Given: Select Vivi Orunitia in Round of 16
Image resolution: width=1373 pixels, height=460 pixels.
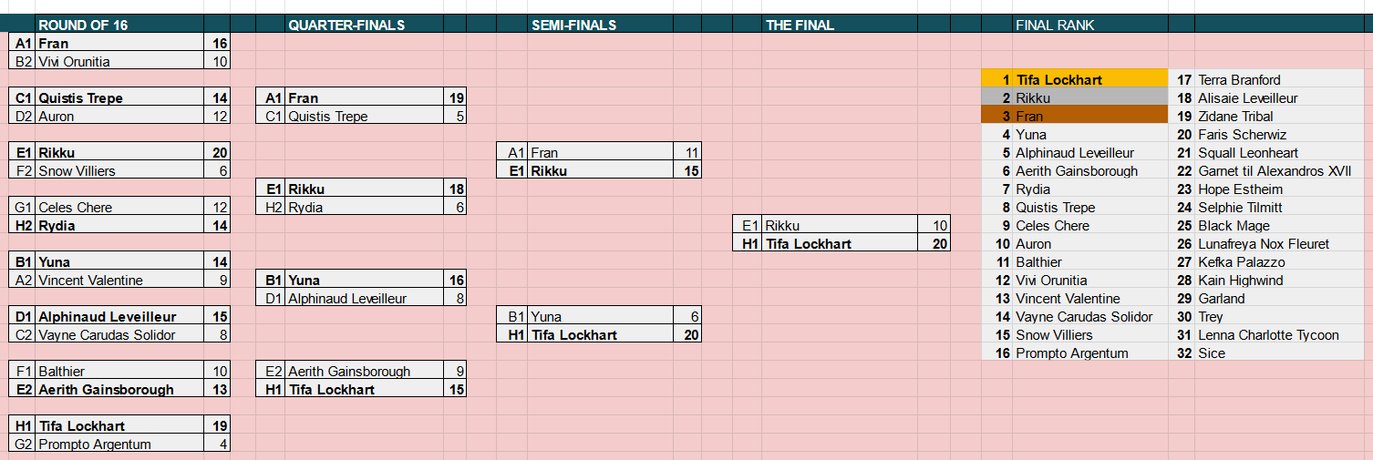Looking at the screenshot, I should [119, 61].
